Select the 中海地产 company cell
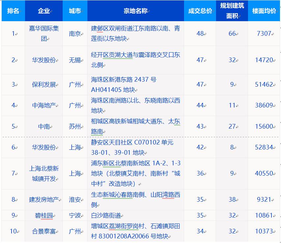The image size is (281, 243). point(44,105)
